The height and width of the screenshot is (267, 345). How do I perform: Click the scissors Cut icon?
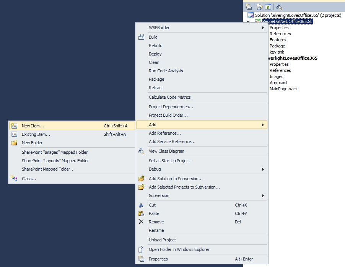click(x=141, y=205)
